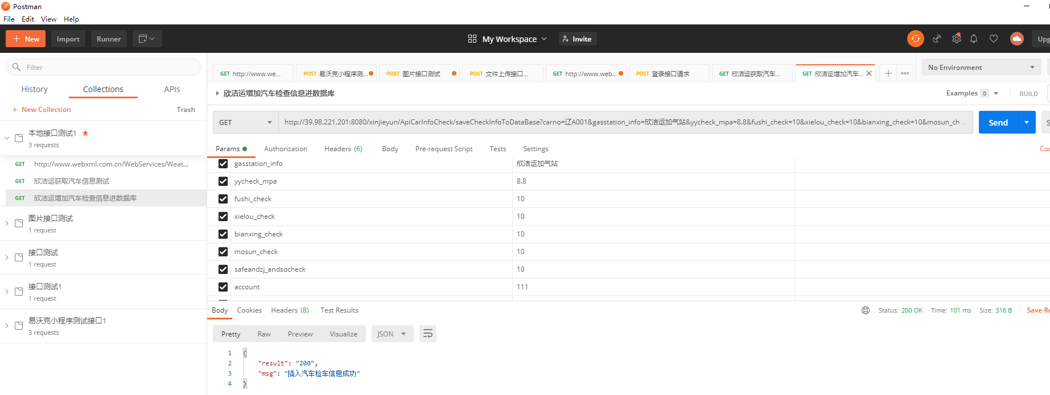The height and width of the screenshot is (395, 1050).
Task: Switch to the Authorization tab
Action: (x=285, y=149)
